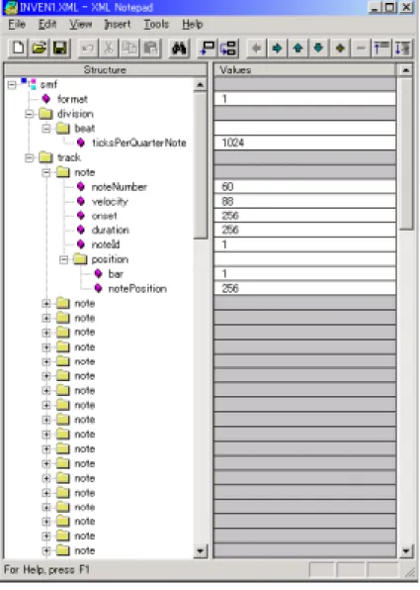Select the ticksPerQuarterNote element
This screenshot has width=420, height=590.
pos(139,143)
